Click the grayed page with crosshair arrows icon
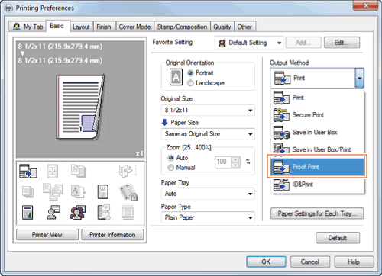Viewport: 382px width, 276px height. [53, 171]
